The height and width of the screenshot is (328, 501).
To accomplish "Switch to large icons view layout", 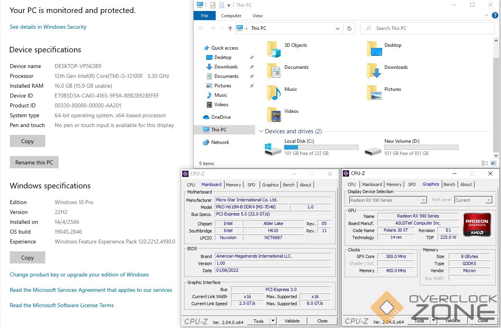I will [x=494, y=163].
